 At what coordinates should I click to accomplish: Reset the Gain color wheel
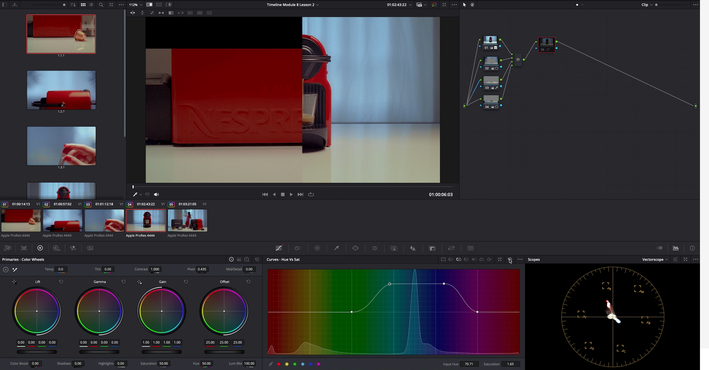186,282
